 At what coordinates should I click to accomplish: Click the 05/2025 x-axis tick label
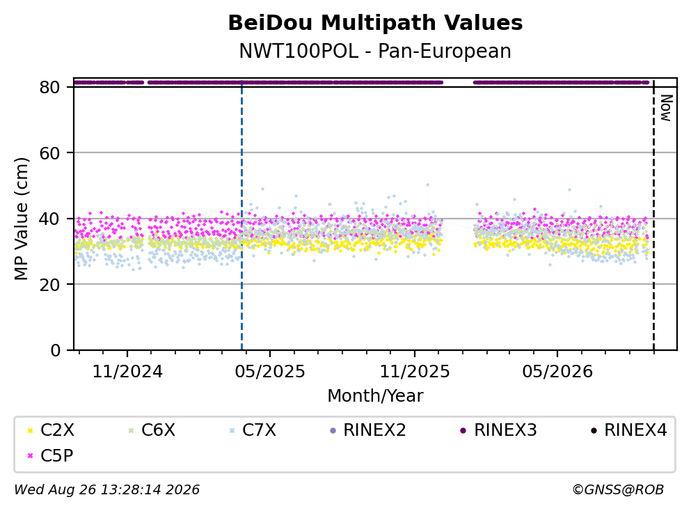pos(270,372)
